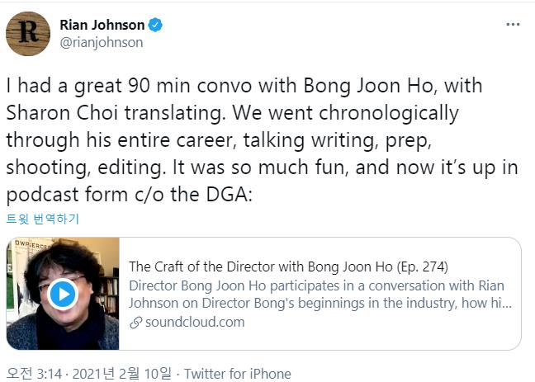Image resolution: width=535 pixels, height=382 pixels.
Task: Click the 2021년 2월 10일 date
Action: click(122, 374)
